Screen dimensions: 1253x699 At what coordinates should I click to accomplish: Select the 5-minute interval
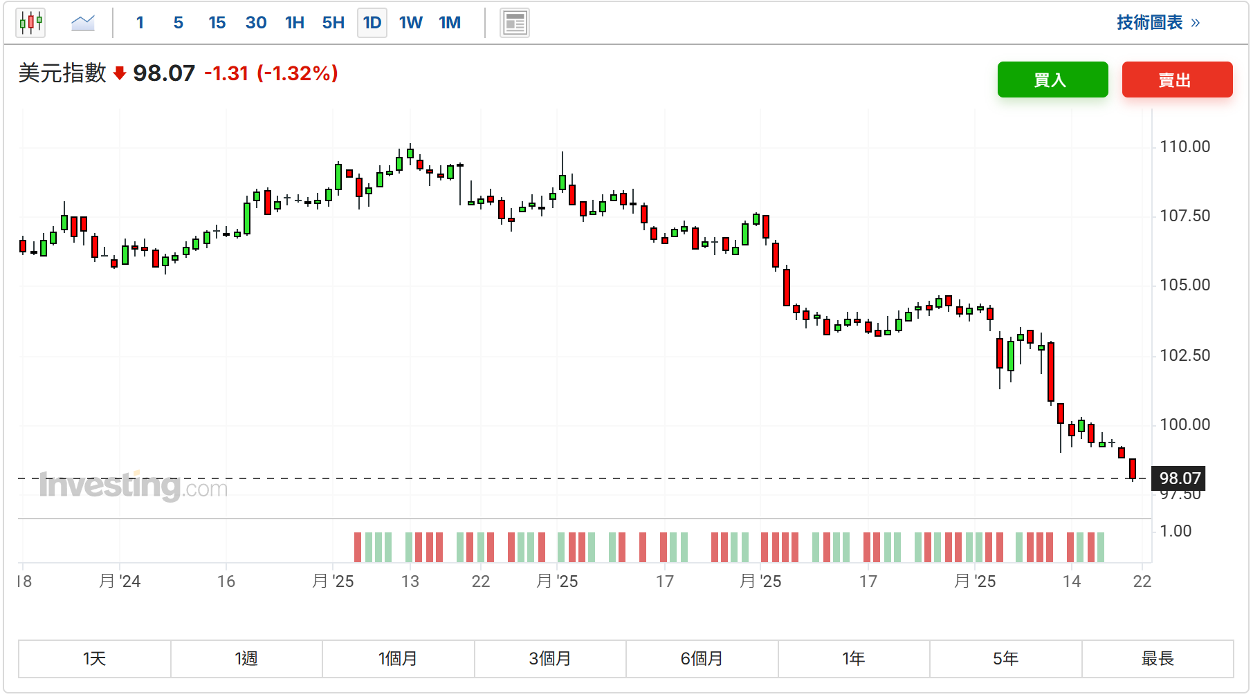[179, 23]
